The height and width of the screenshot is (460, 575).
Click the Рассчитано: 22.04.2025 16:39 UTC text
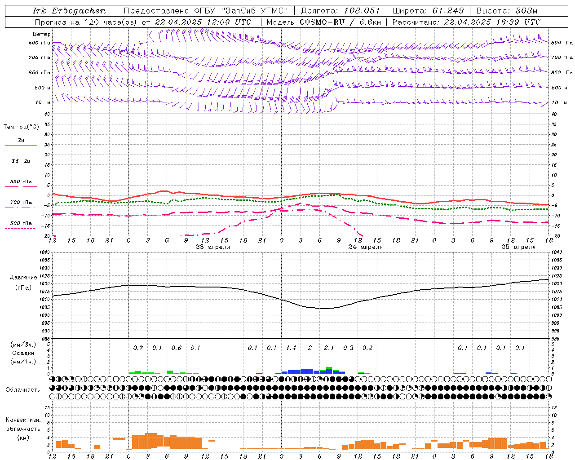(466, 22)
